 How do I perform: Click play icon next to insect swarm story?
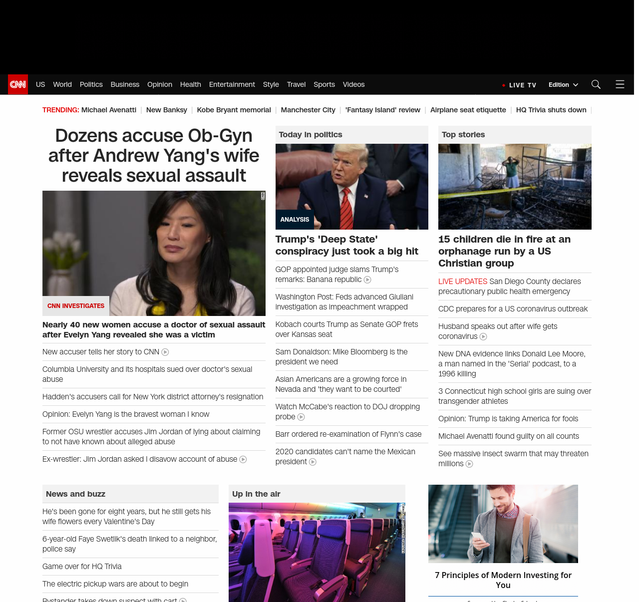coord(469,464)
